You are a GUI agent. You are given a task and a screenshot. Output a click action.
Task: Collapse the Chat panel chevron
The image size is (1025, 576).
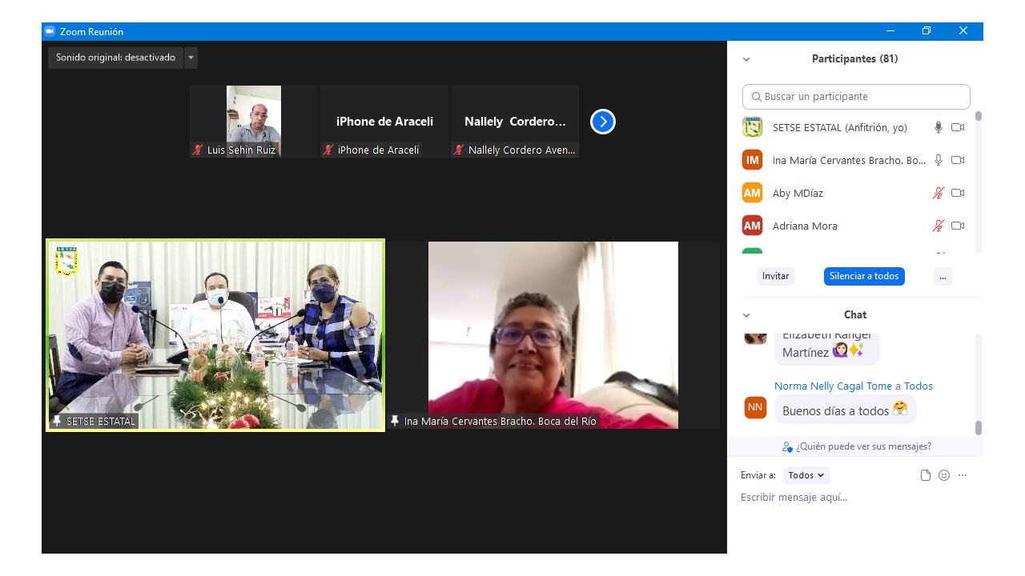click(x=746, y=315)
